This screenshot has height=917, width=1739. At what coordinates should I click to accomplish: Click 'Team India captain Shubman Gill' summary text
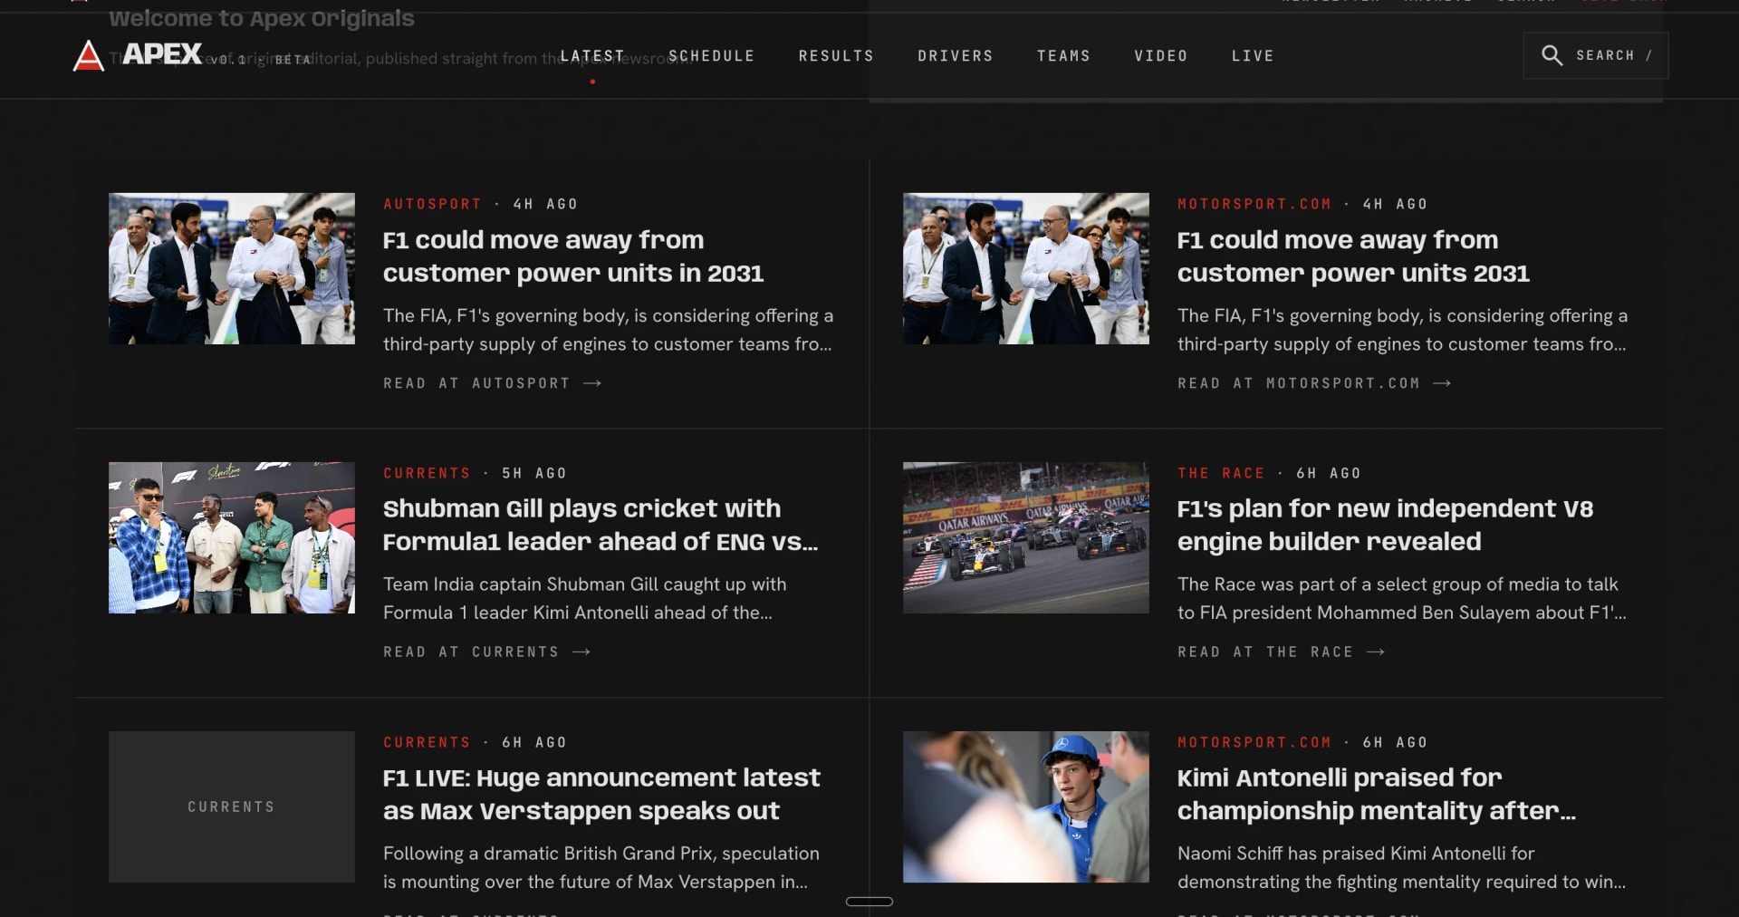coord(585,598)
